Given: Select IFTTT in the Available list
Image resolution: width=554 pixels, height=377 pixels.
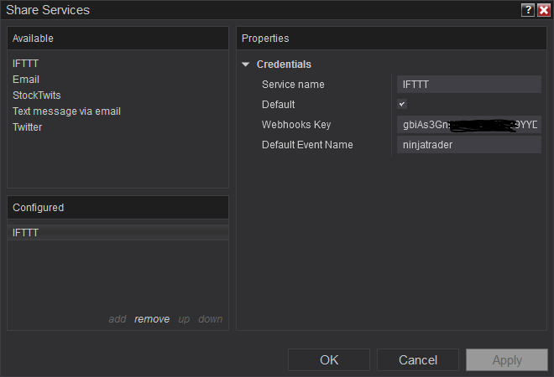Looking at the screenshot, I should (x=25, y=64).
